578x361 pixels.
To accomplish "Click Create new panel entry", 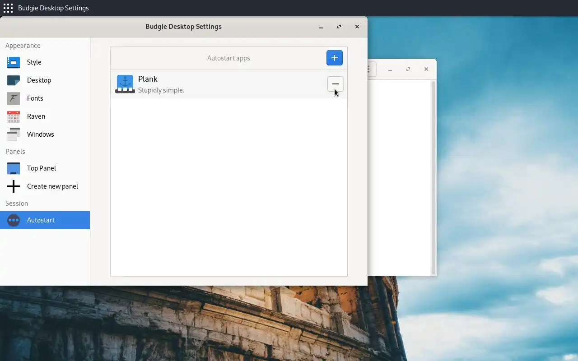I will point(45,186).
